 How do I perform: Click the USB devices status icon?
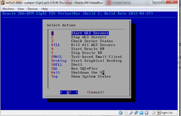pyautogui.click(x=131, y=113)
